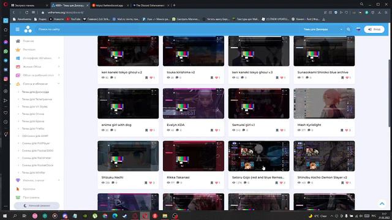Open the touka kirishima v2 title link
The image size is (392, 220).
(x=181, y=72)
